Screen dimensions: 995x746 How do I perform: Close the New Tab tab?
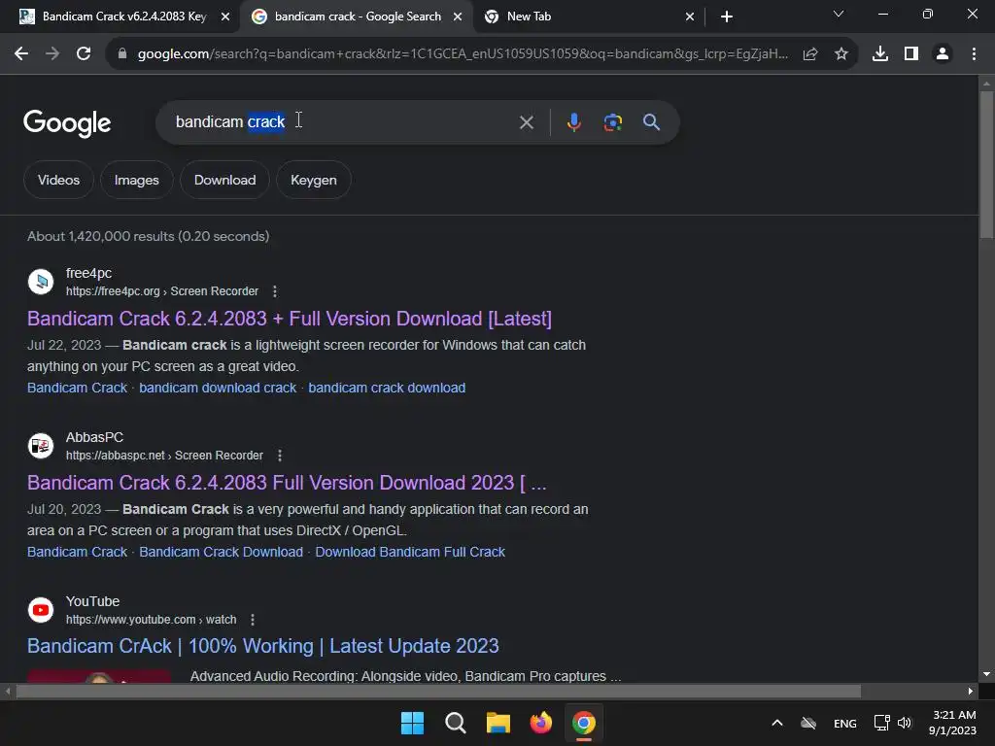point(690,17)
